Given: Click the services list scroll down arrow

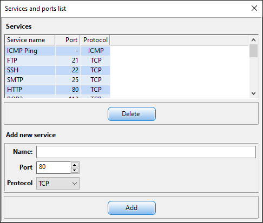Looking at the screenshot, I should (253, 93).
